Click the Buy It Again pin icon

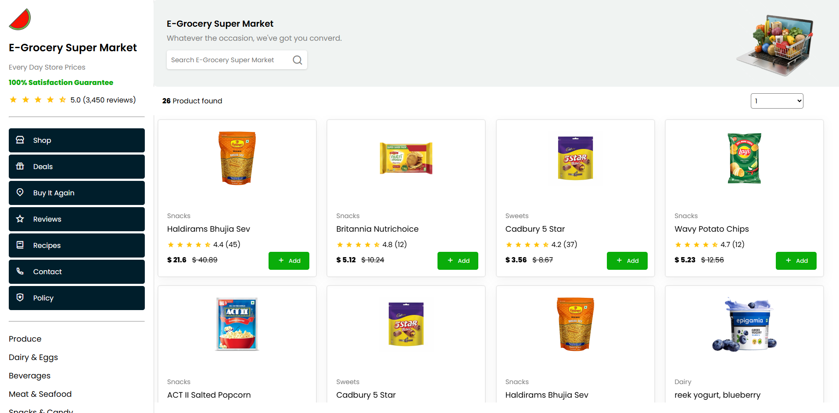coord(20,193)
